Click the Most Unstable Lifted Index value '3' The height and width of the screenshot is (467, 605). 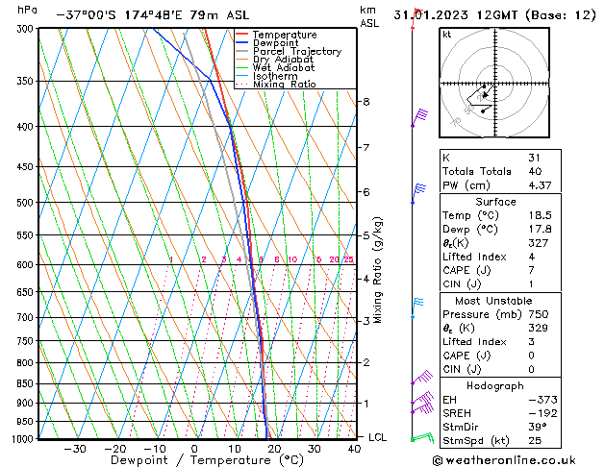(531, 342)
